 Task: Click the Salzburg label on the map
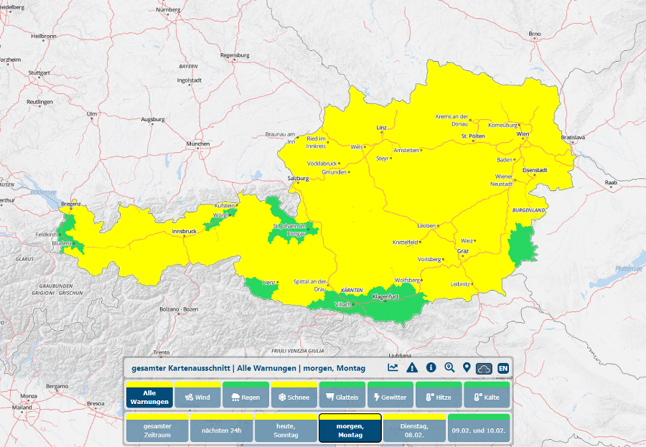pyautogui.click(x=298, y=179)
